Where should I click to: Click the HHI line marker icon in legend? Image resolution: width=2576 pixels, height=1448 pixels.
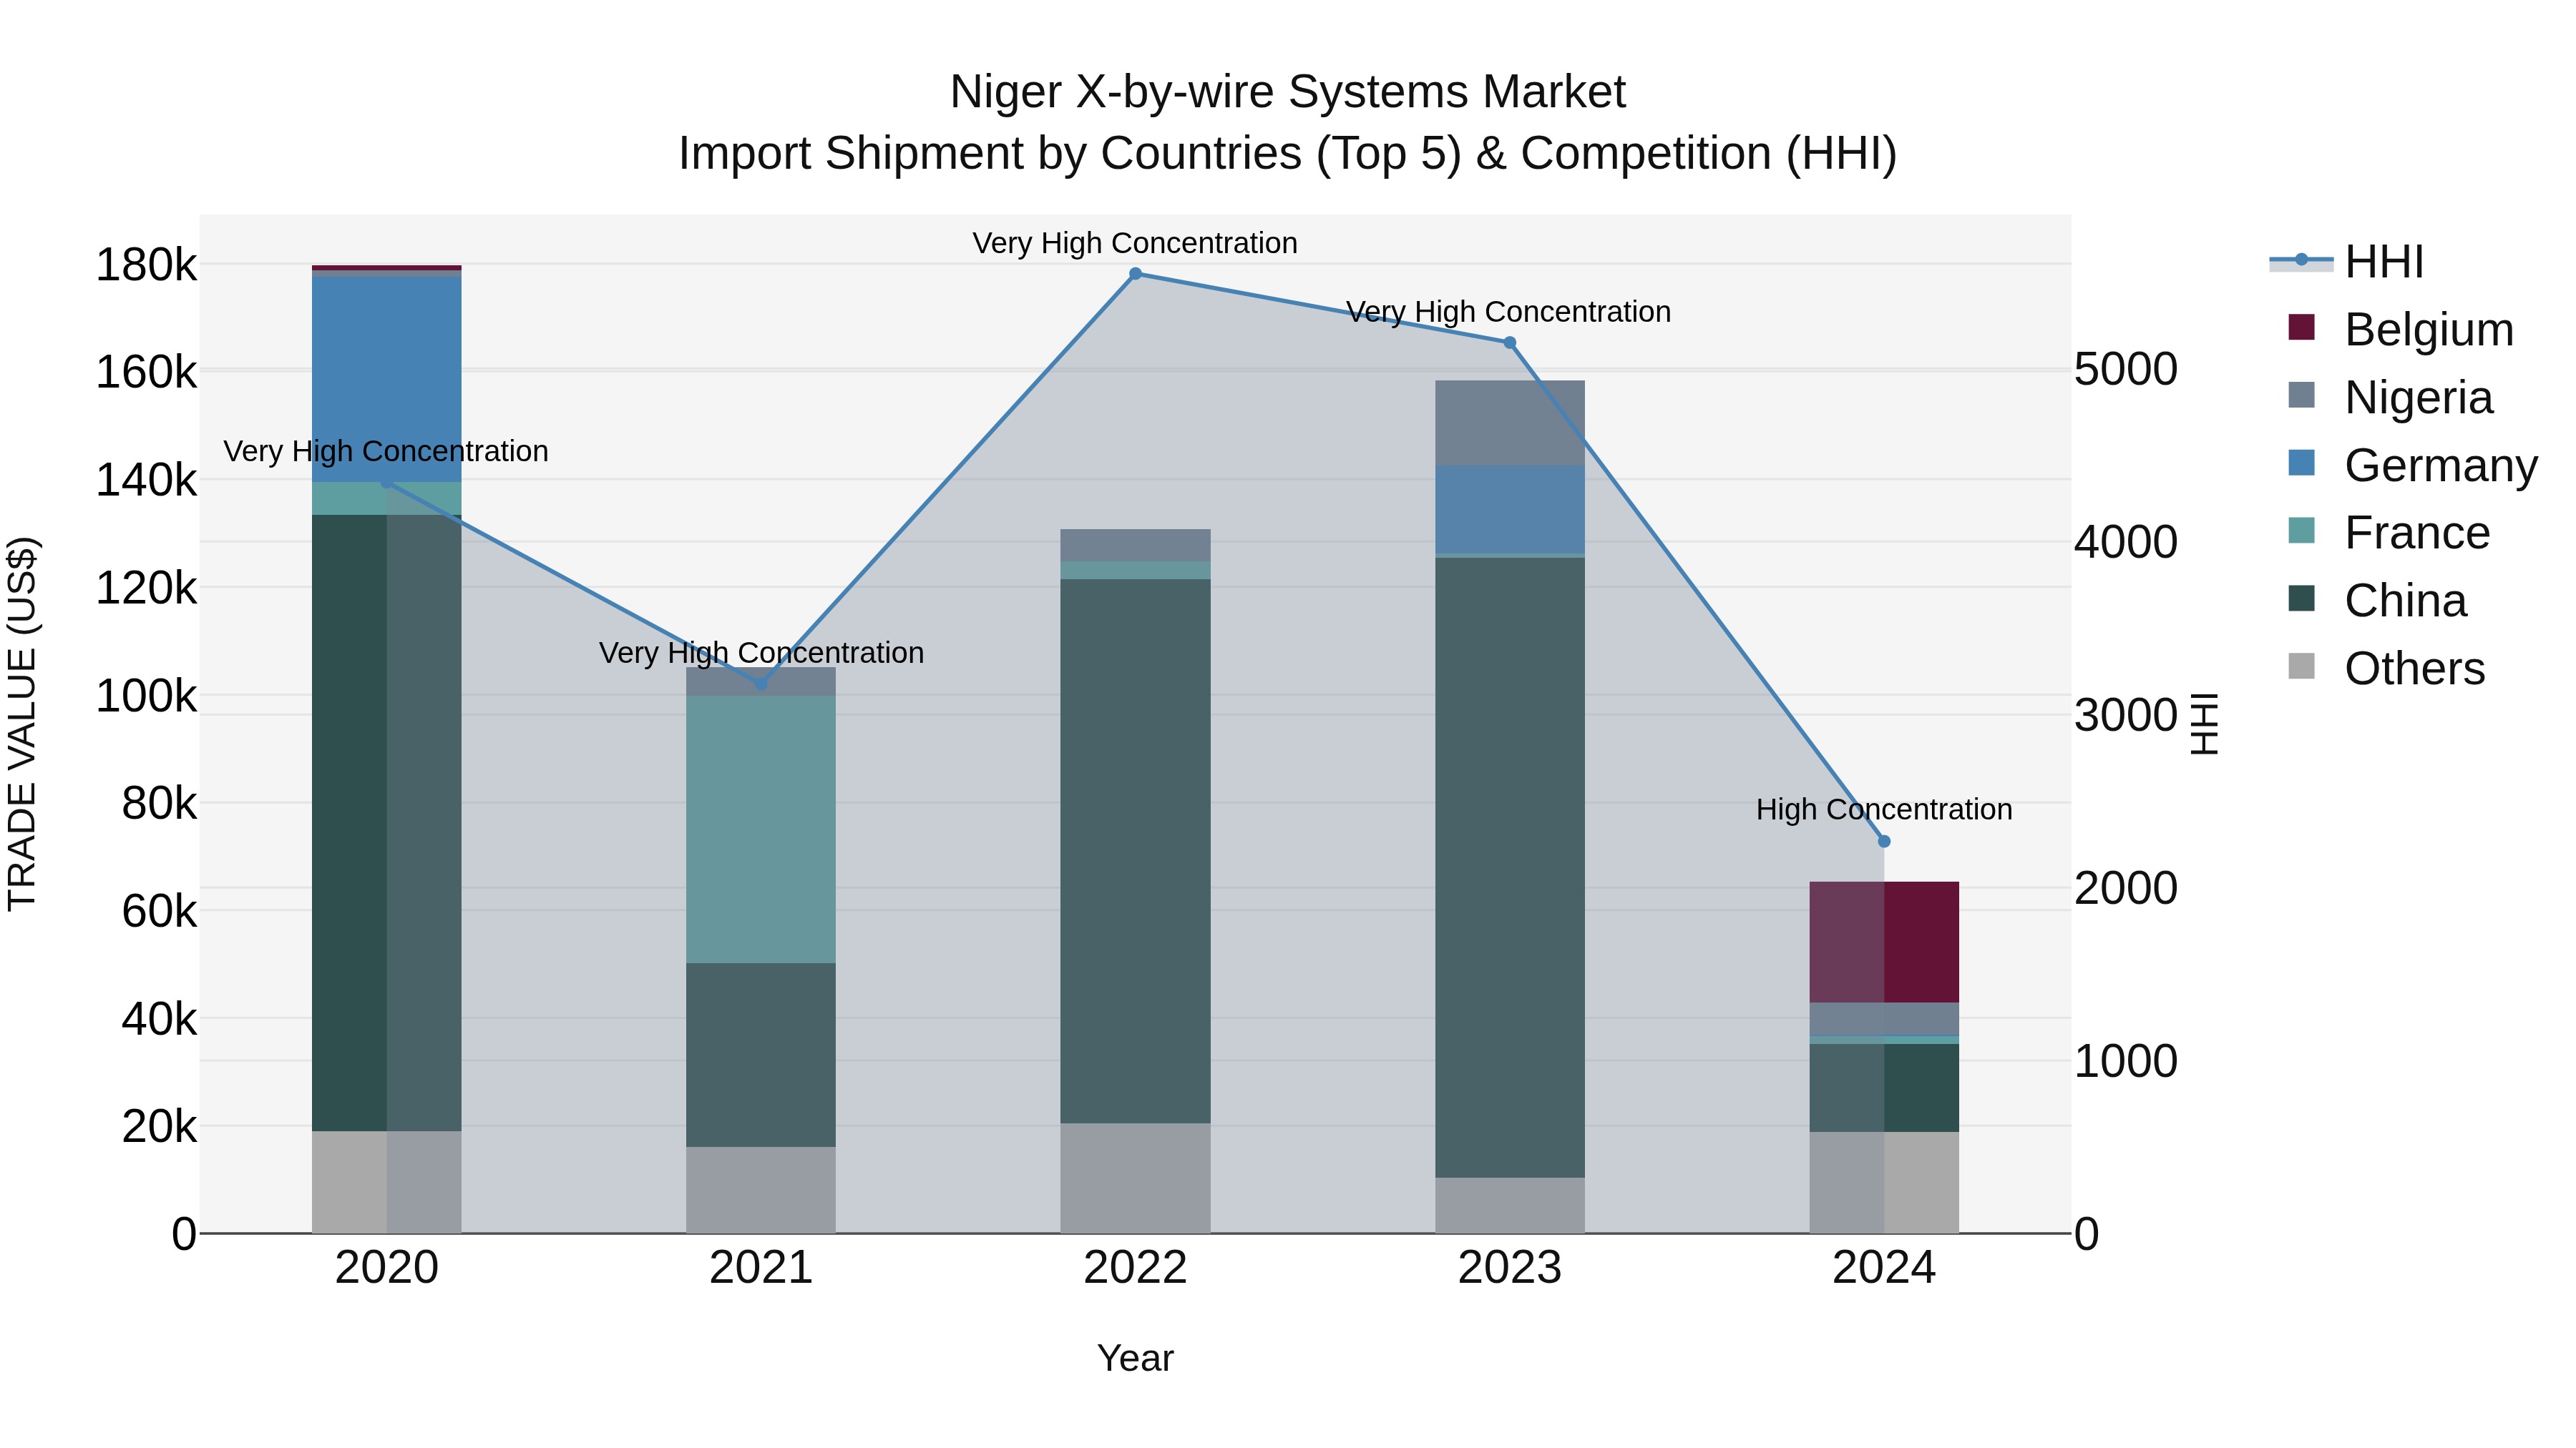[2301, 261]
